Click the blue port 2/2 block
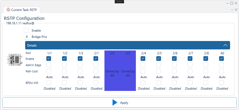 click(112, 71)
